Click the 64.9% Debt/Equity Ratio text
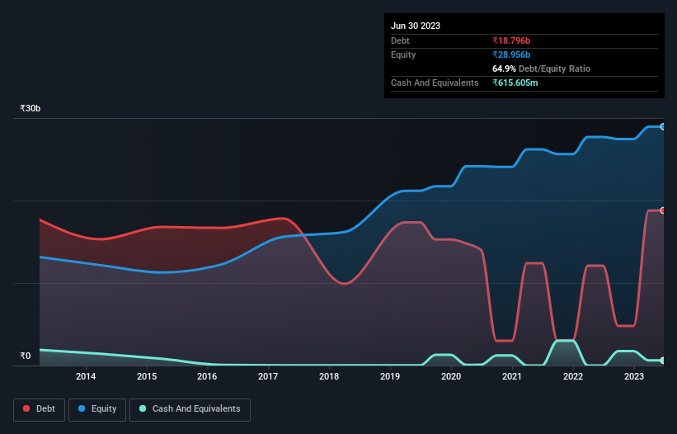 coord(542,68)
